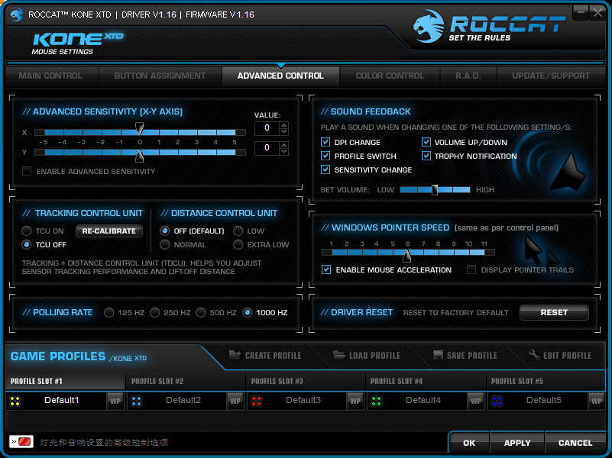612x458 pixels.
Task: Toggle Trophy Notification sound feedback
Action: pos(426,156)
